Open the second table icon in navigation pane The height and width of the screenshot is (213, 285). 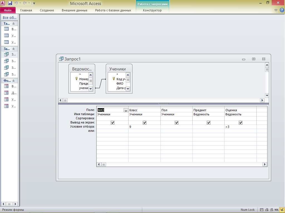point(6,35)
